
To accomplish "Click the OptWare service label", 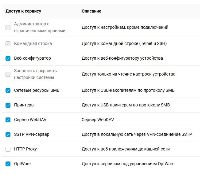I will [x=22, y=164].
